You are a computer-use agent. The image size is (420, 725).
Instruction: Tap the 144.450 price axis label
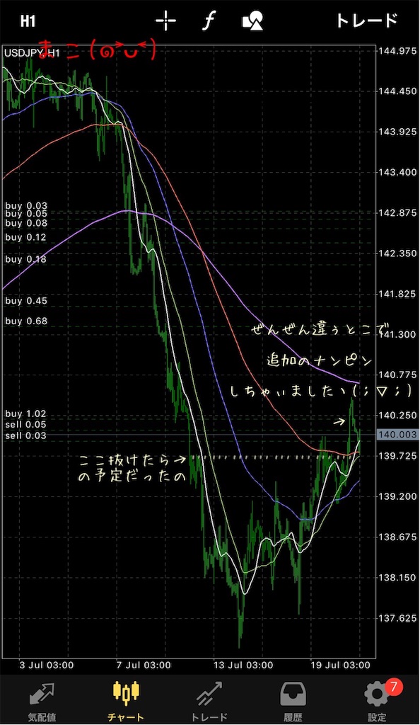(x=397, y=91)
